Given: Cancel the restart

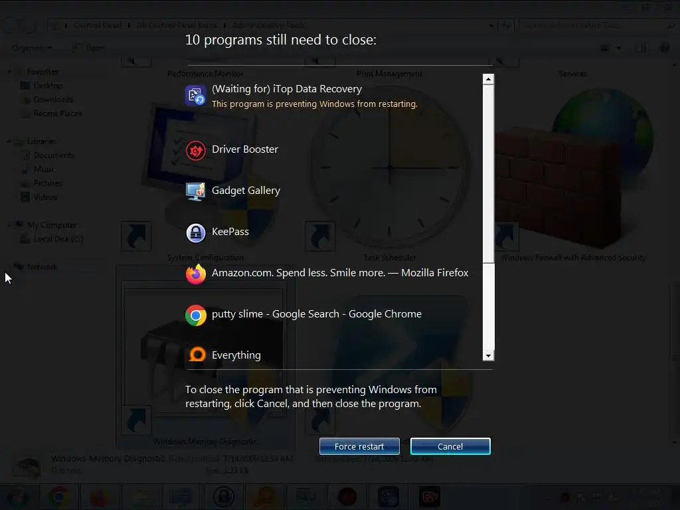Looking at the screenshot, I should coord(450,446).
